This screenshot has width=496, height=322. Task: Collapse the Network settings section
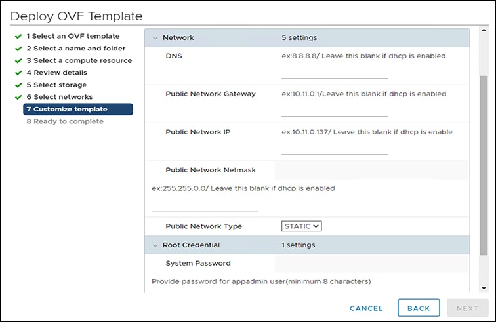pyautogui.click(x=155, y=38)
